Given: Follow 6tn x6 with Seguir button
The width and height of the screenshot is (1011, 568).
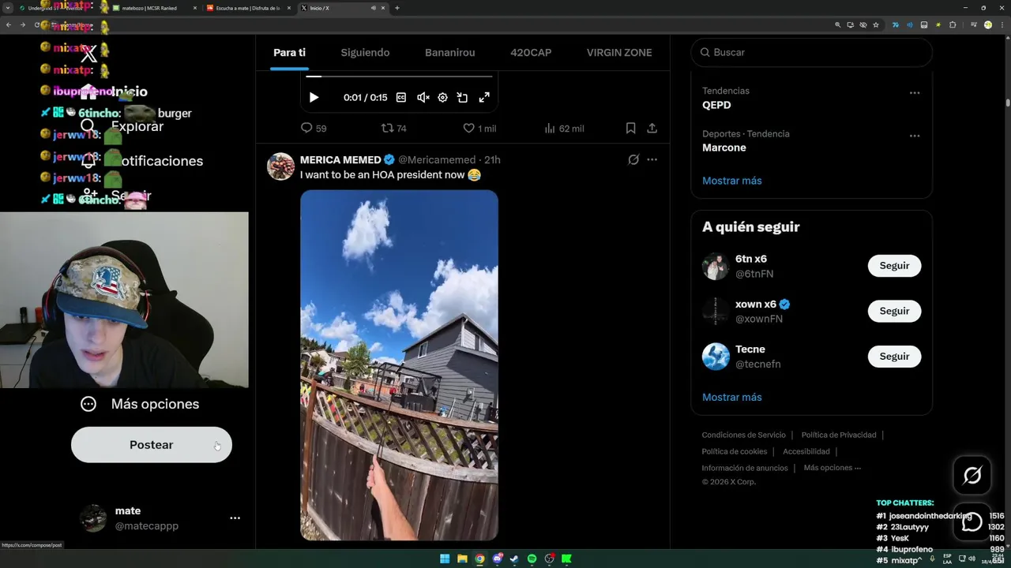Looking at the screenshot, I should pos(894,266).
